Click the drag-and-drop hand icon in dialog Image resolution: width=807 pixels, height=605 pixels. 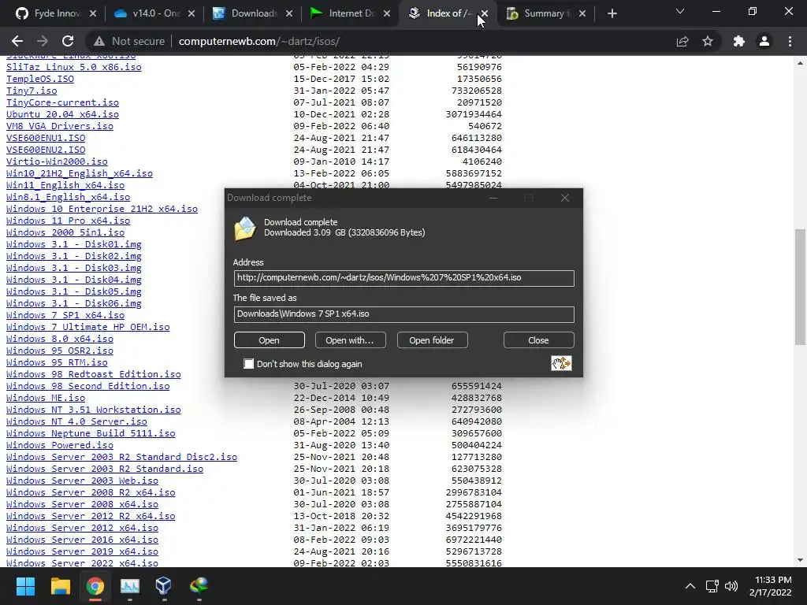561,363
